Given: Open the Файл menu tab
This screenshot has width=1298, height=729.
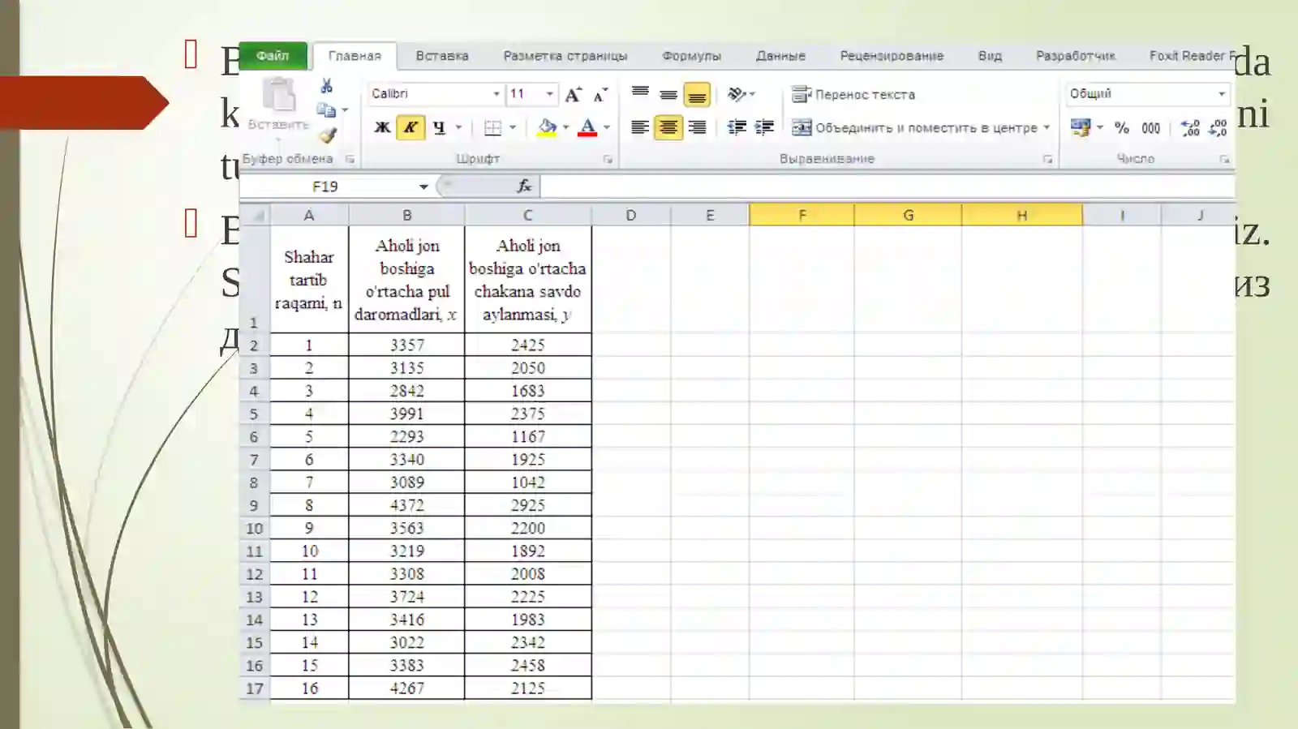Looking at the screenshot, I should 273,55.
